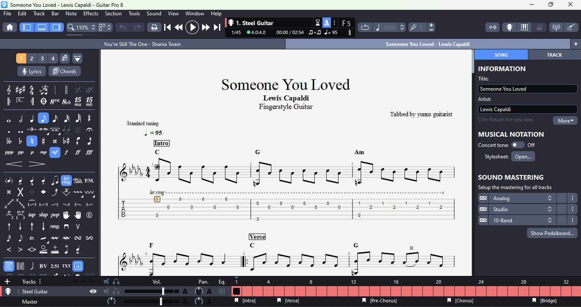Apply the slap effect
The height and width of the screenshot is (307, 581).
tap(43, 215)
